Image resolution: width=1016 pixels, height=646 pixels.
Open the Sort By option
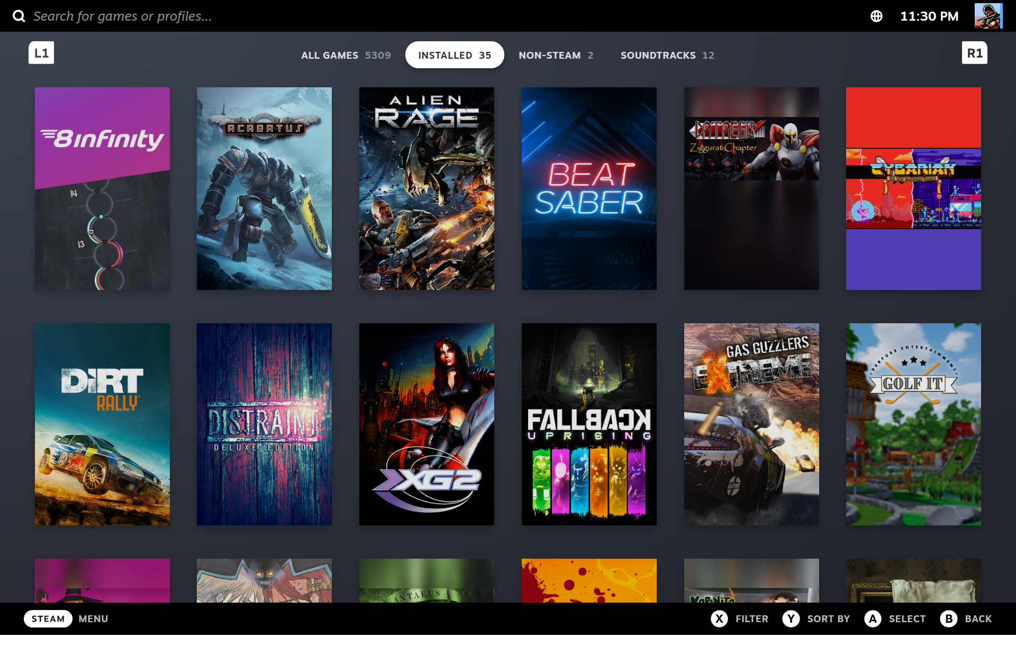point(828,618)
